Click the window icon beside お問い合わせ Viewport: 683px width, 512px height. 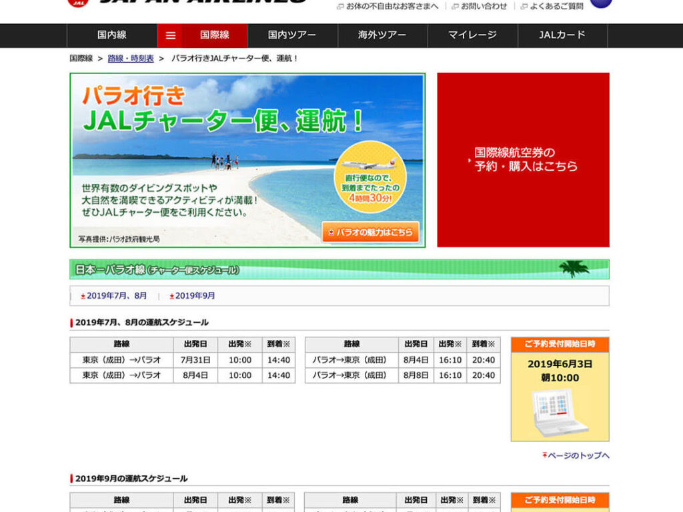tap(455, 7)
